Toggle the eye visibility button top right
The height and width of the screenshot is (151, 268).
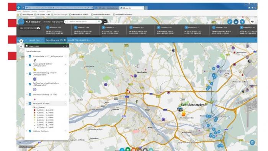click(x=252, y=22)
